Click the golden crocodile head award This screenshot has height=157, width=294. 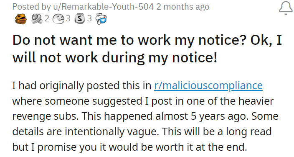click(20, 19)
